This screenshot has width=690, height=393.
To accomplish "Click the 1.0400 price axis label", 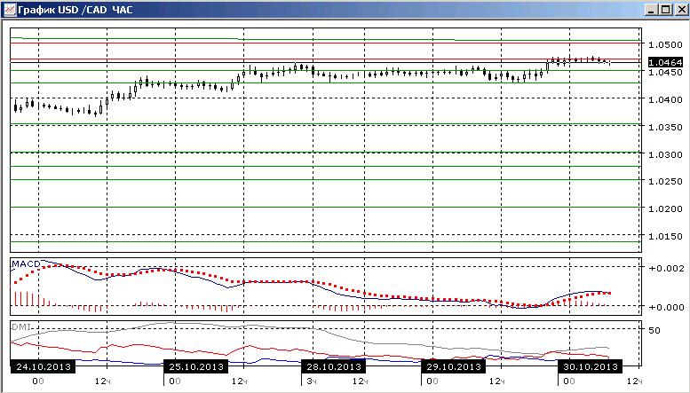I will (x=665, y=99).
